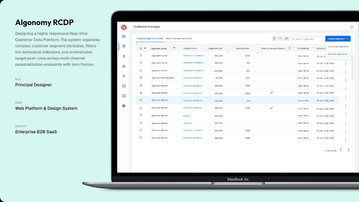Expand the Segment name column sort dropdown
The height and width of the screenshot is (202, 359).
(x=174, y=48)
